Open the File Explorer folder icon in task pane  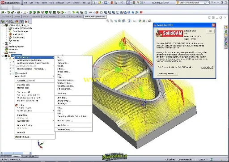tap(226, 35)
